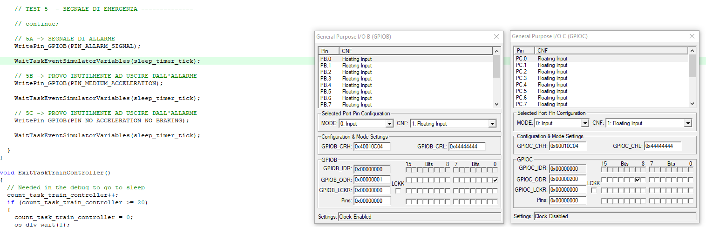Click the CNF column header in GPIOB list

415,51
